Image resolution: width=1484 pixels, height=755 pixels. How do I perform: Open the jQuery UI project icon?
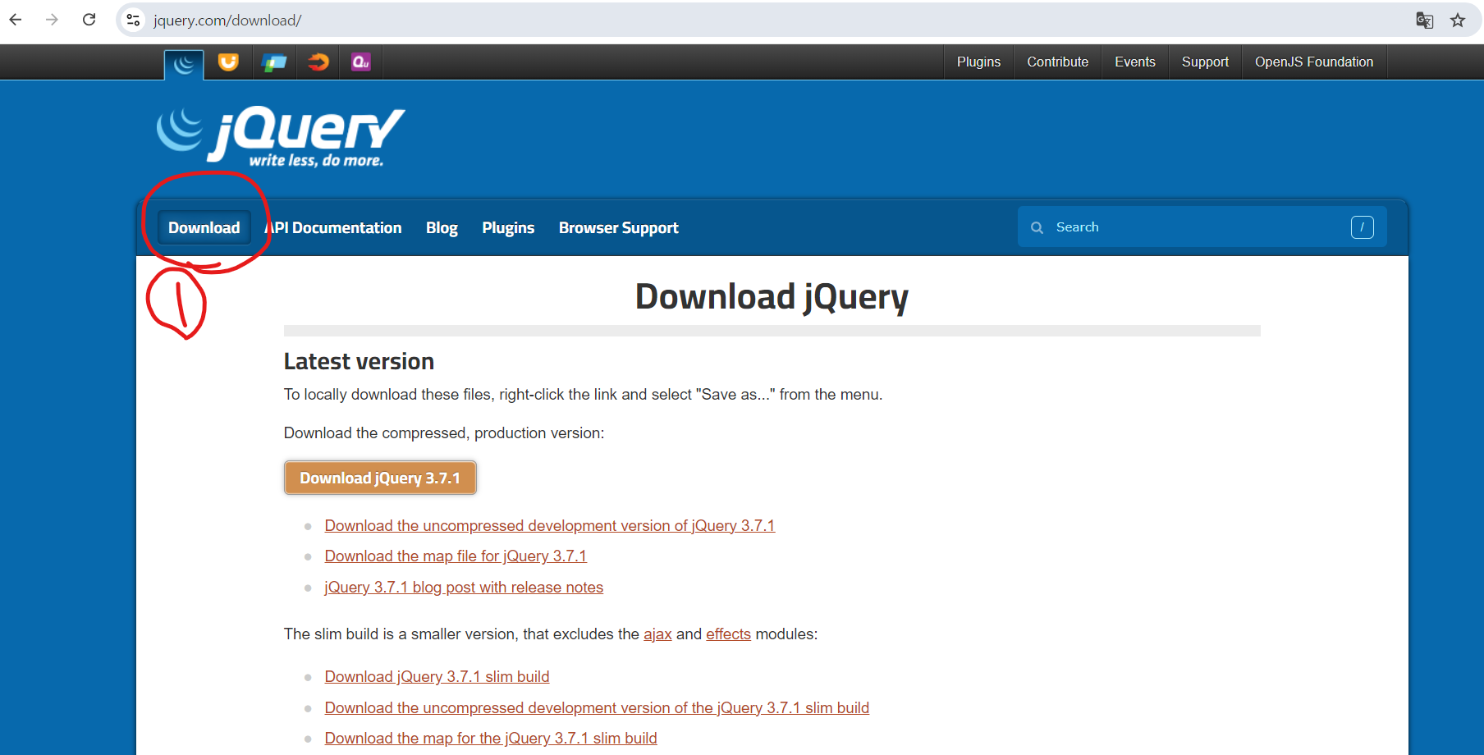228,62
